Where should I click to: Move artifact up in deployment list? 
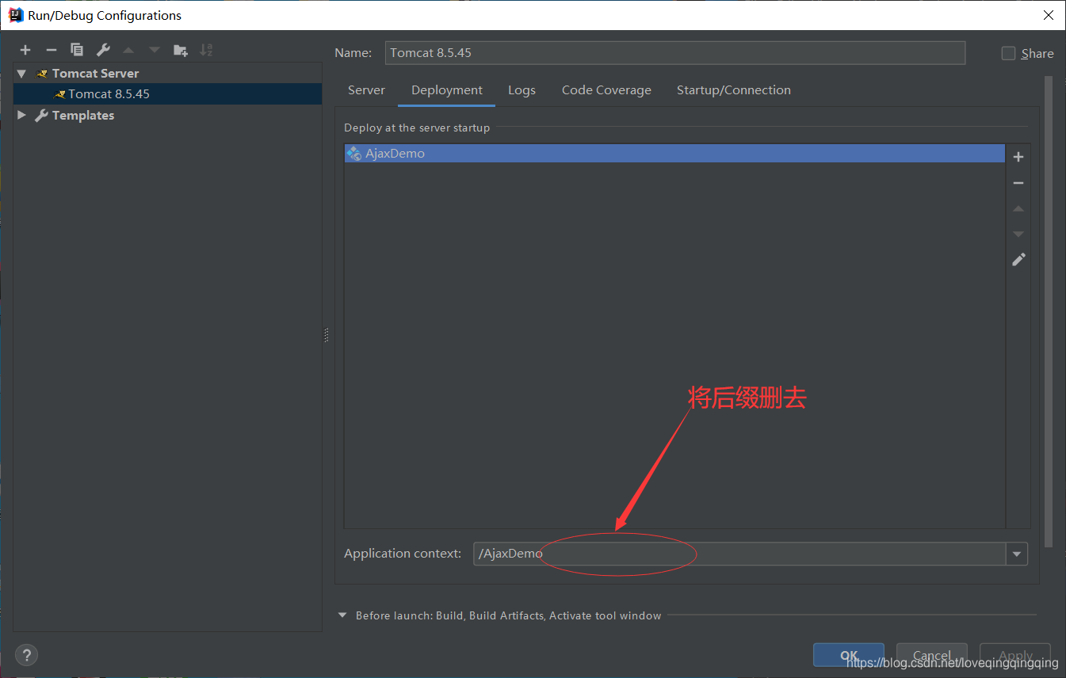(x=1018, y=208)
